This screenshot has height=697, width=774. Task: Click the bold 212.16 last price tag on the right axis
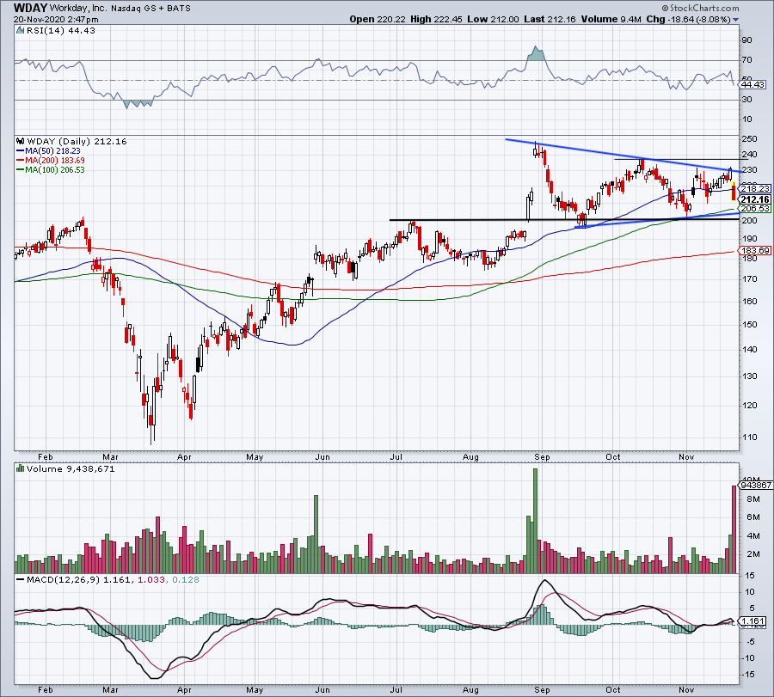point(755,199)
